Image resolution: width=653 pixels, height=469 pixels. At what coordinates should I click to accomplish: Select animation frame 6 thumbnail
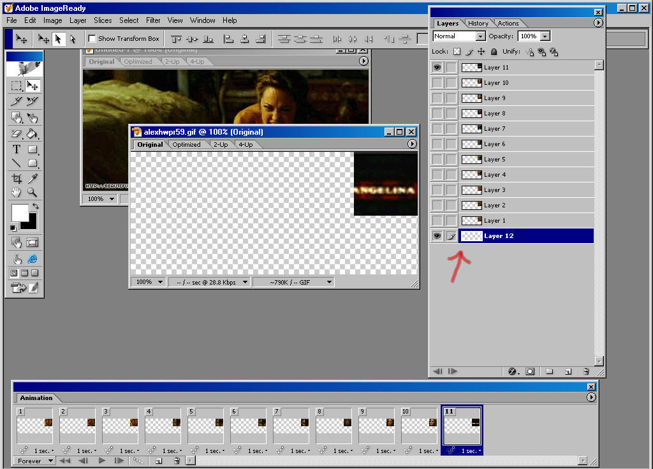[248, 426]
